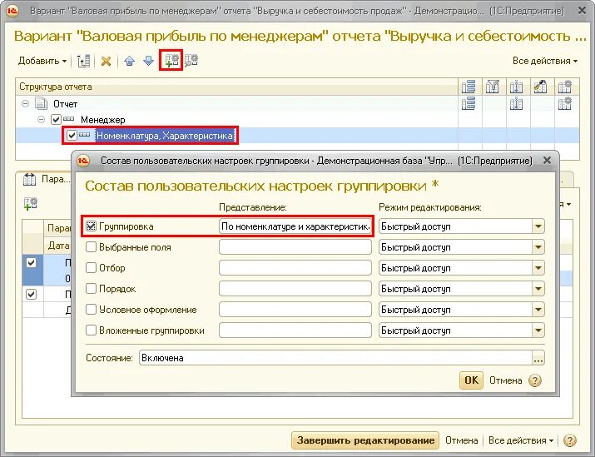Image resolution: width=595 pixels, height=457 pixels.
Task: Enable the Отбор checkbox
Action: point(91,268)
